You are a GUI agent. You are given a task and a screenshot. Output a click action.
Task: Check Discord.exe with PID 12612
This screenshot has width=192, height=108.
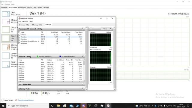click(19, 37)
